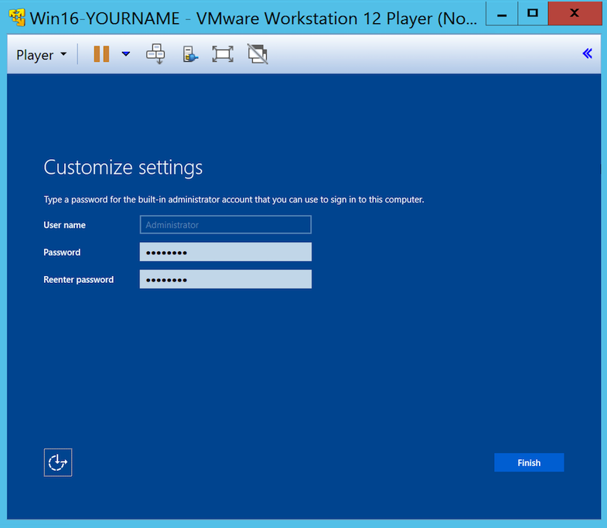Toggle the Unity mode icon
The height and width of the screenshot is (528, 607).
pyautogui.click(x=257, y=54)
